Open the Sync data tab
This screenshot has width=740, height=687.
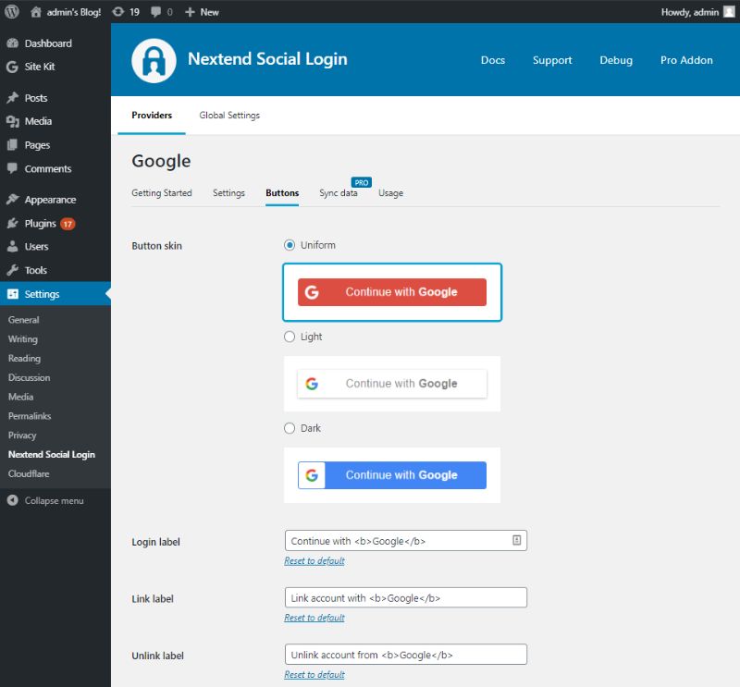click(x=339, y=193)
